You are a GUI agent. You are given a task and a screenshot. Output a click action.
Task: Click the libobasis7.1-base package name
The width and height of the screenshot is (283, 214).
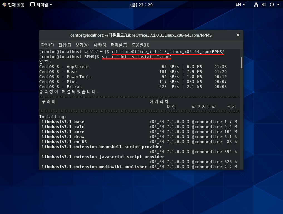[63, 122]
